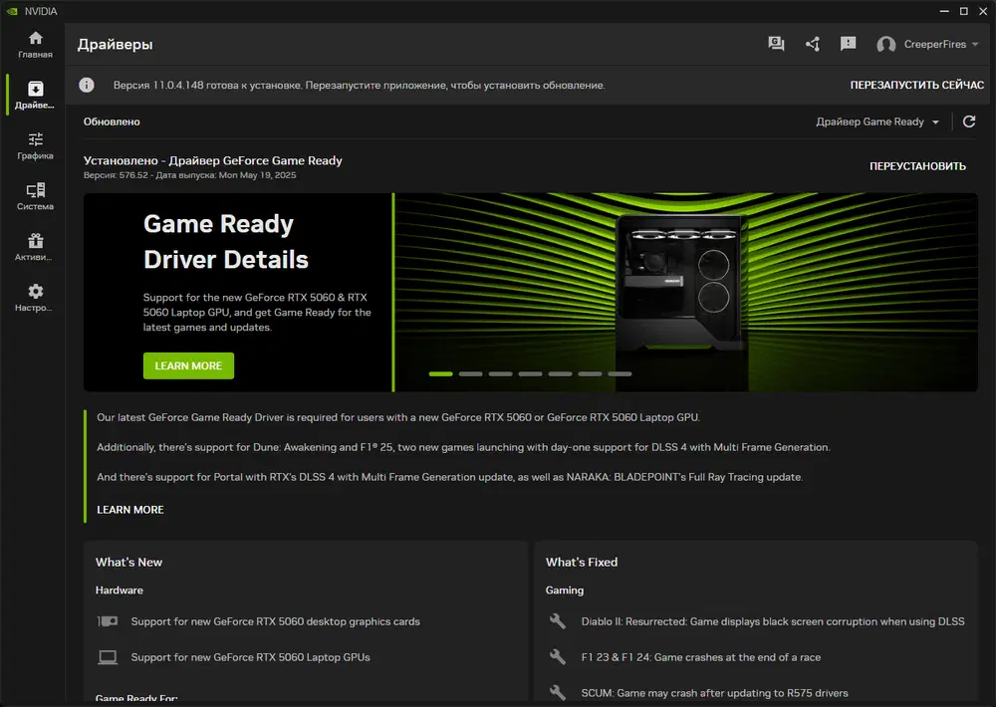Open the Система sidebar section
This screenshot has height=707, width=996.
[x=36, y=197]
